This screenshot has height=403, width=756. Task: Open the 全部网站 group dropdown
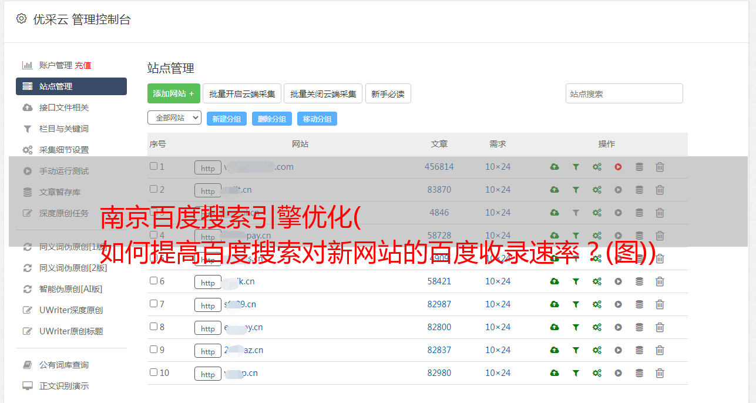click(x=174, y=117)
